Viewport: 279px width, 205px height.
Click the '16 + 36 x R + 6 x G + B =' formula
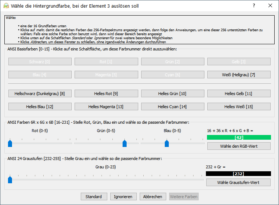point(230,131)
